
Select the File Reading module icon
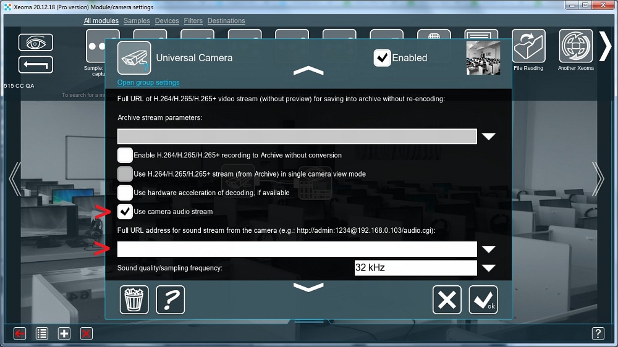528,46
